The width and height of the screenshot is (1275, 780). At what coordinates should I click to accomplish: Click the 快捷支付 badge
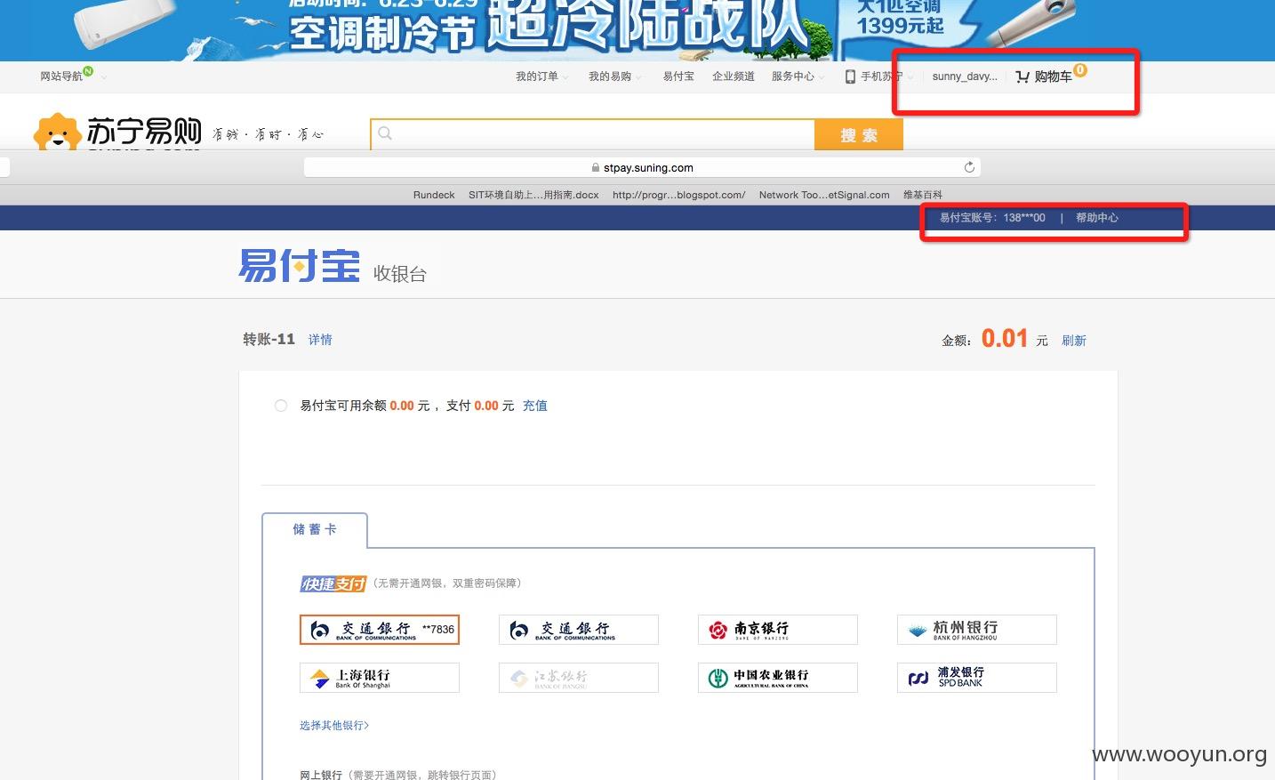[333, 583]
